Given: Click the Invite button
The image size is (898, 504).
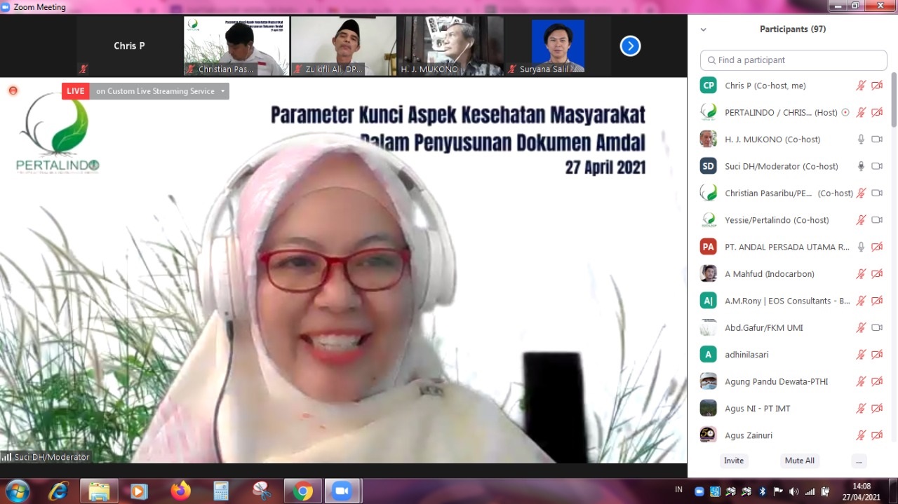Looking at the screenshot, I should tap(734, 461).
